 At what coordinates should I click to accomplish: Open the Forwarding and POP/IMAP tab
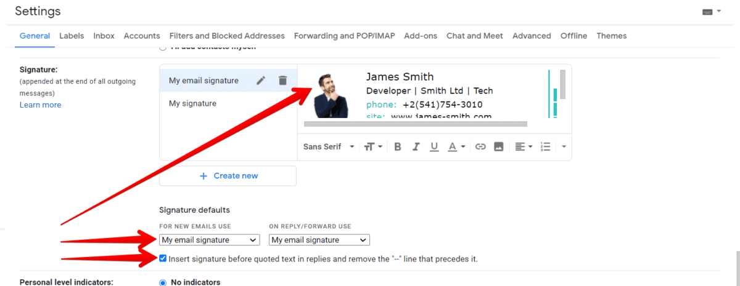tap(344, 36)
